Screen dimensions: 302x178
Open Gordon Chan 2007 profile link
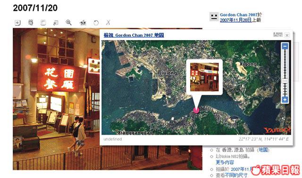click(239, 15)
